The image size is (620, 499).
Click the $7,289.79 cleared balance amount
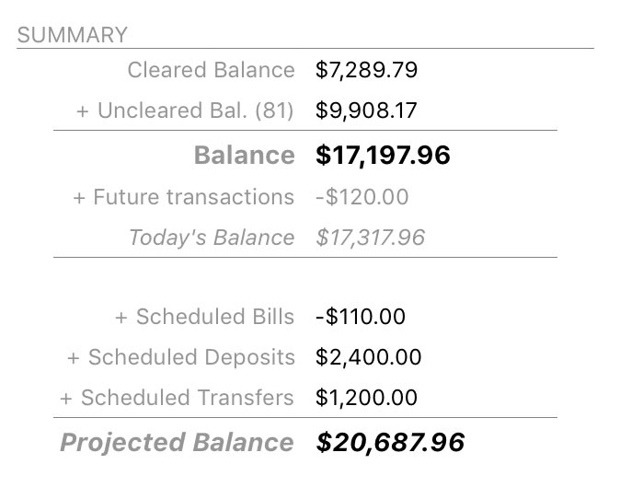(x=365, y=70)
